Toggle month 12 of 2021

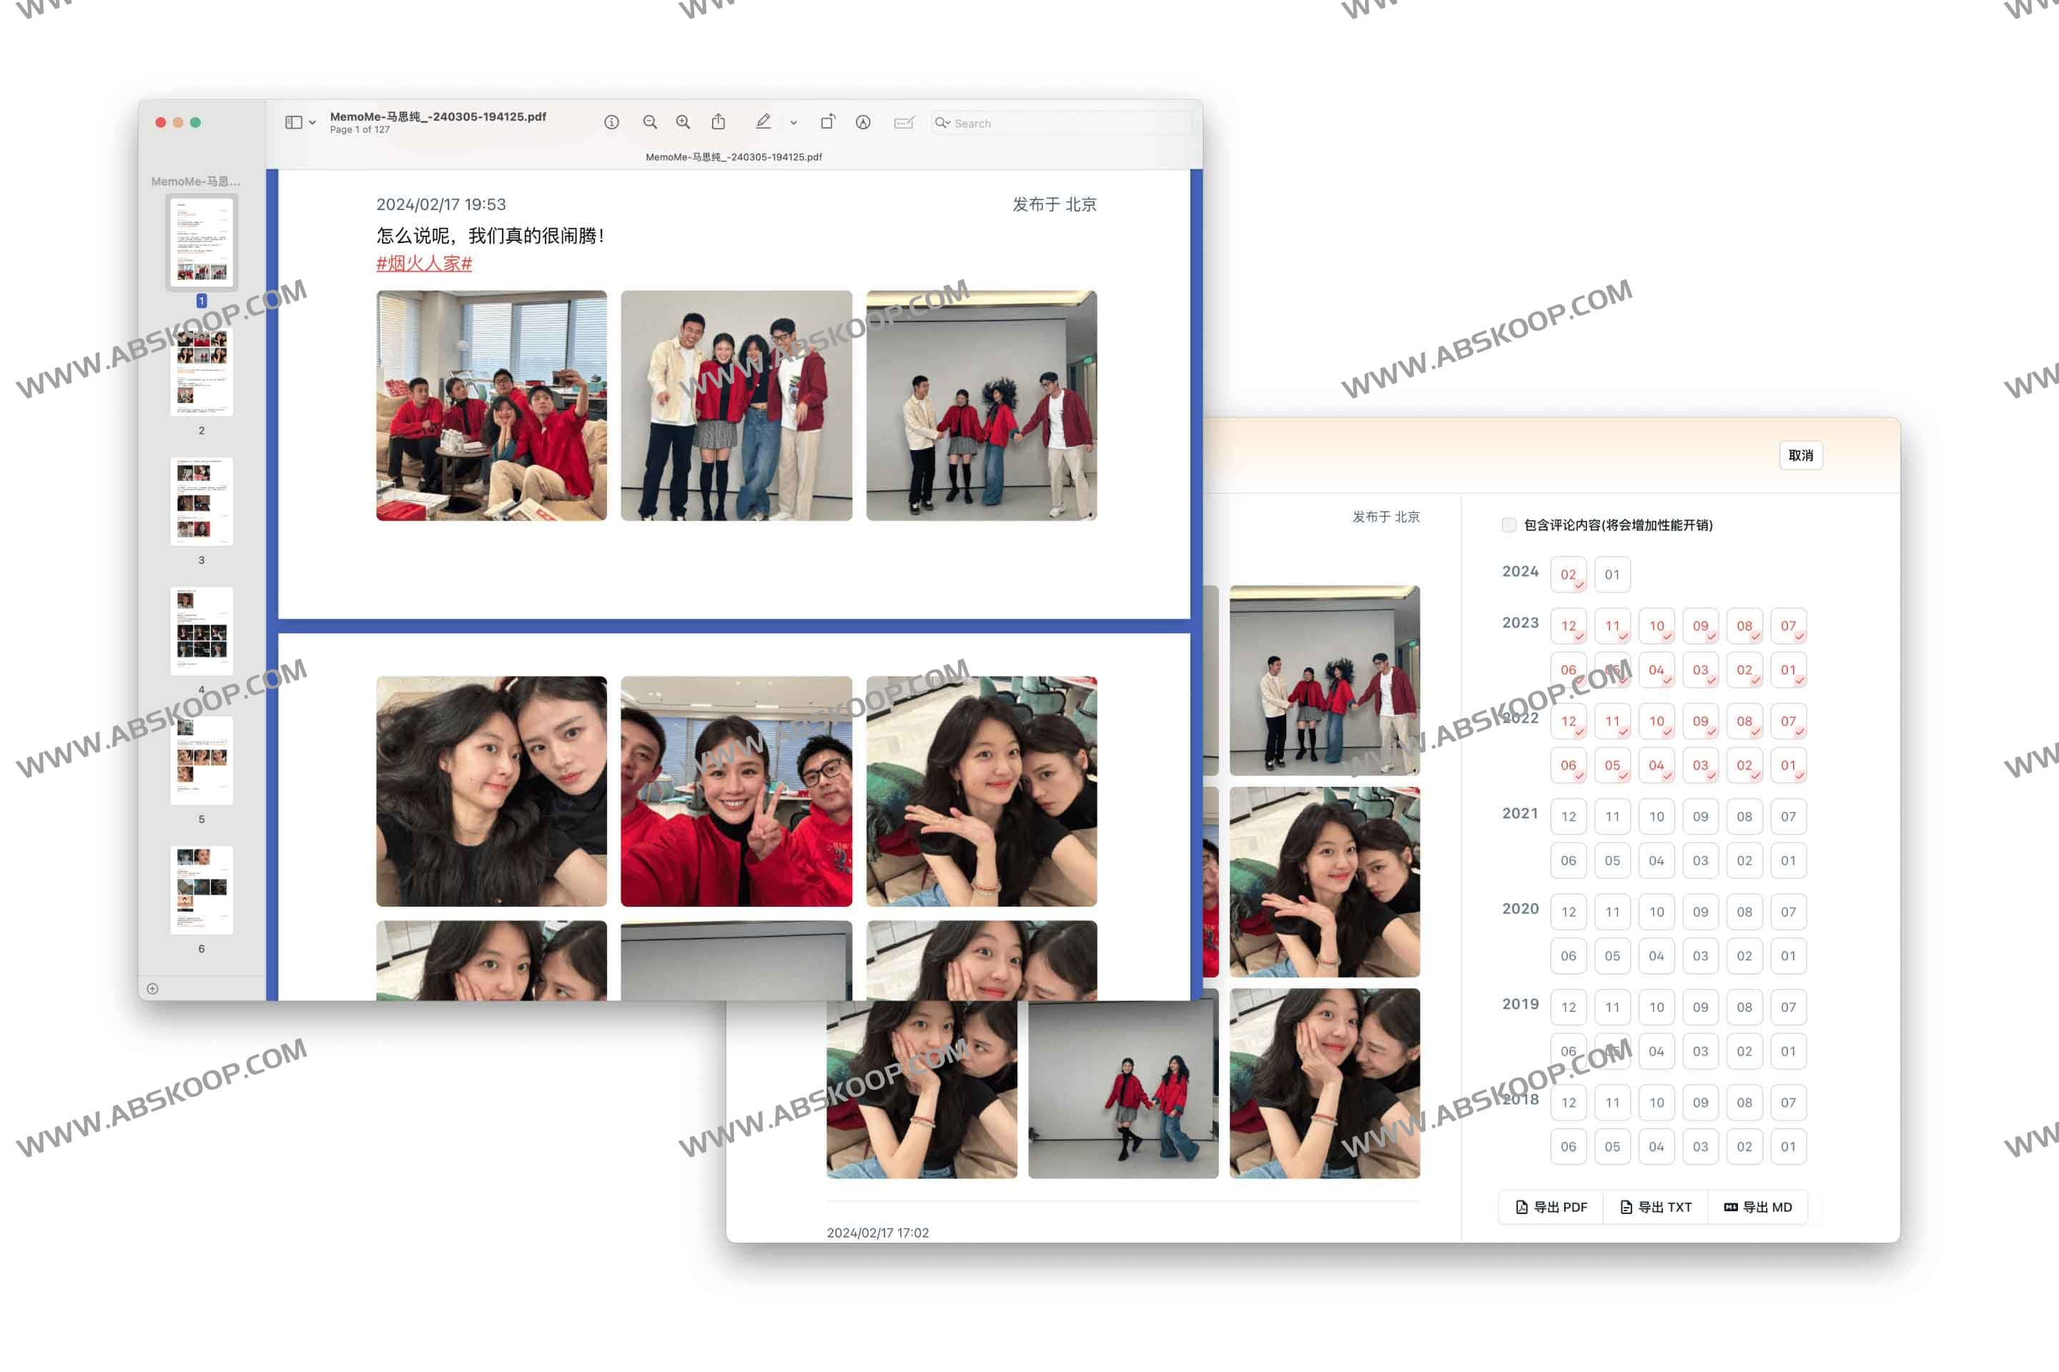click(x=1568, y=816)
